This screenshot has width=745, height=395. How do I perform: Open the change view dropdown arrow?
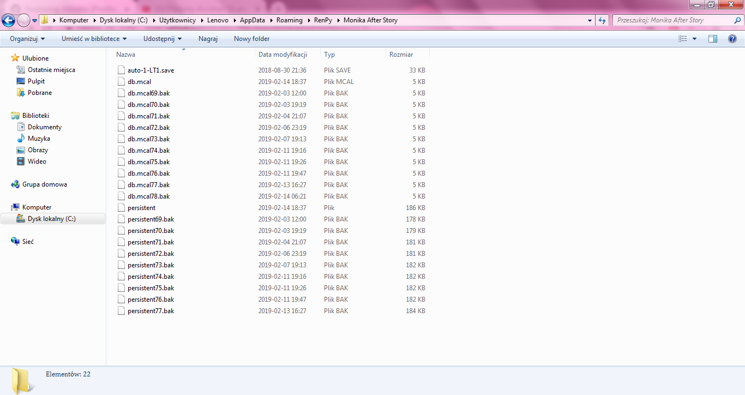[694, 38]
